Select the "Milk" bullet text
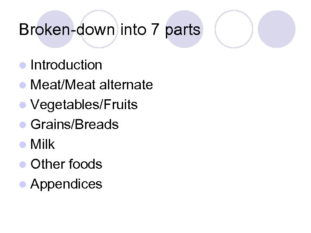 point(43,145)
